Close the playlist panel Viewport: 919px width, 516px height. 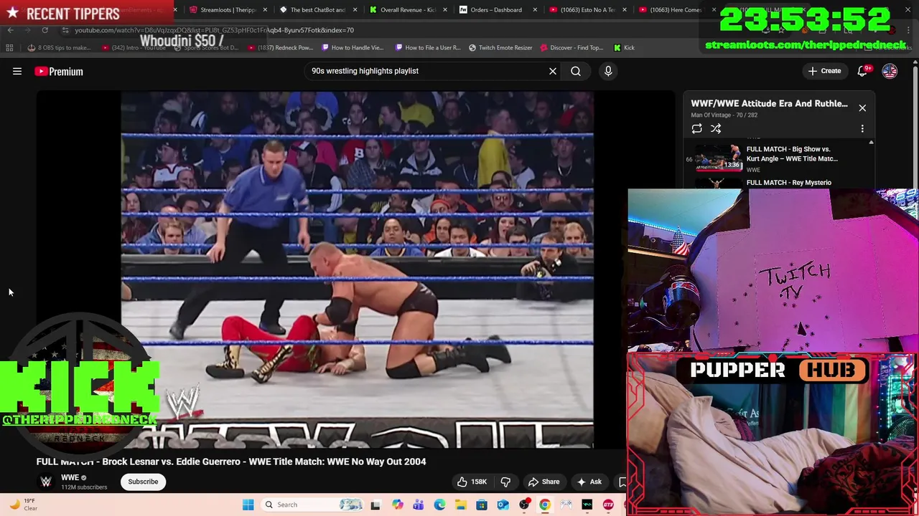(862, 107)
